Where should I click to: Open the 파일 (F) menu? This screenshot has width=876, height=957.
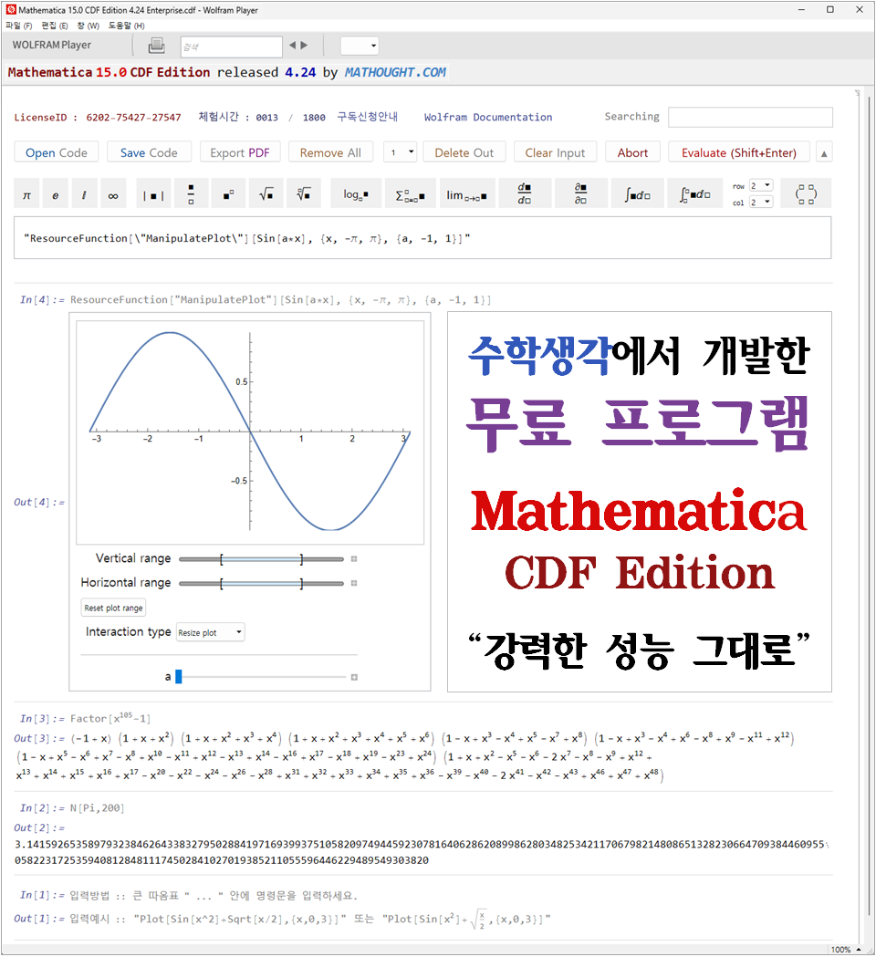click(19, 26)
